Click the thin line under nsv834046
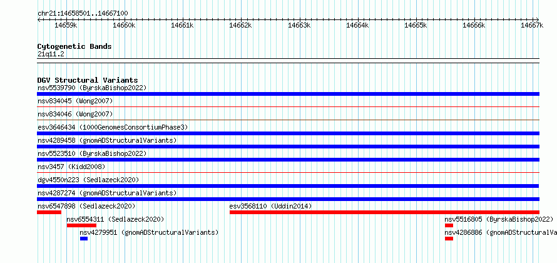 coord(288,120)
